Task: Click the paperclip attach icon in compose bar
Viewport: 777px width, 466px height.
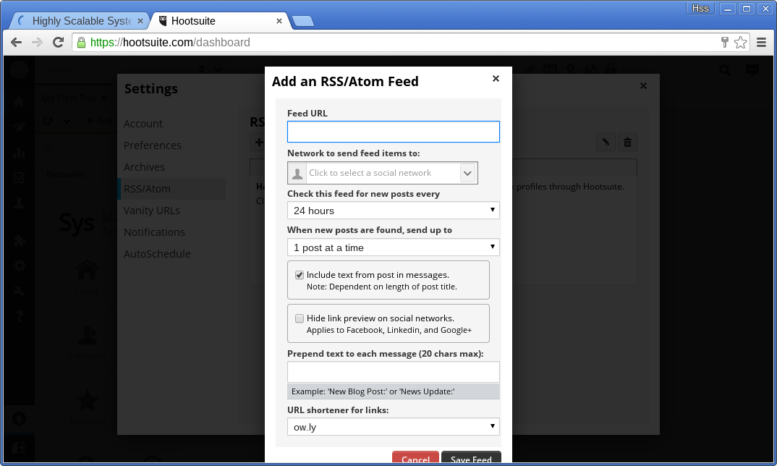Action: (530, 69)
